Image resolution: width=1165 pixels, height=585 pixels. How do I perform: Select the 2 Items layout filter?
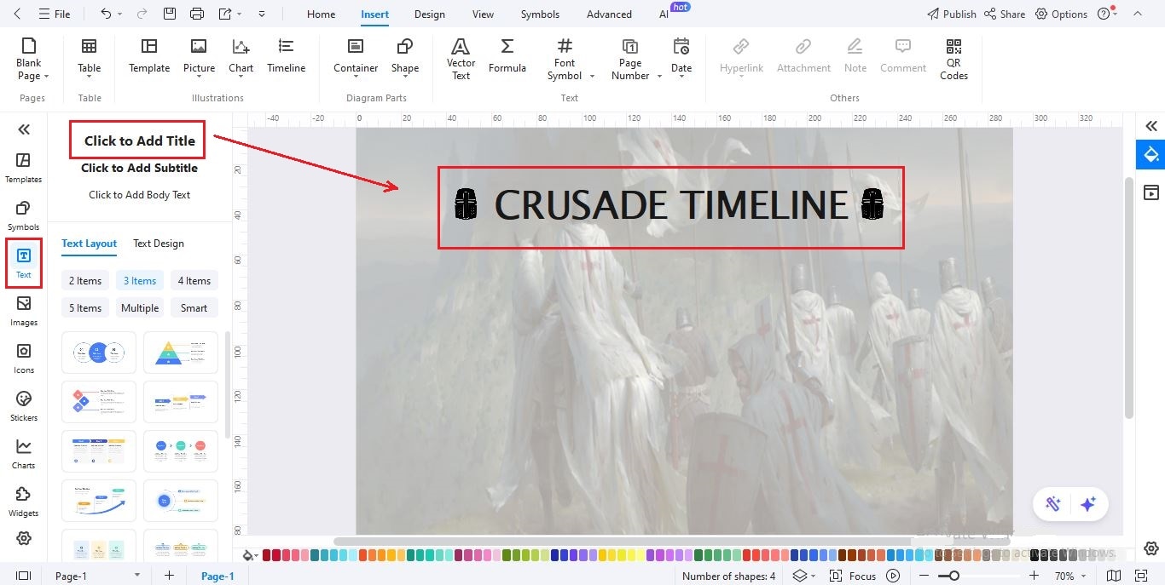pos(85,281)
